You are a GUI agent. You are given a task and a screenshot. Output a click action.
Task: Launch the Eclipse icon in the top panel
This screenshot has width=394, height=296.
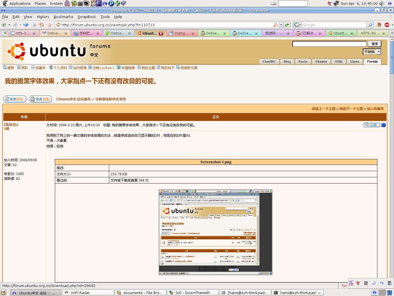click(x=99, y=3)
